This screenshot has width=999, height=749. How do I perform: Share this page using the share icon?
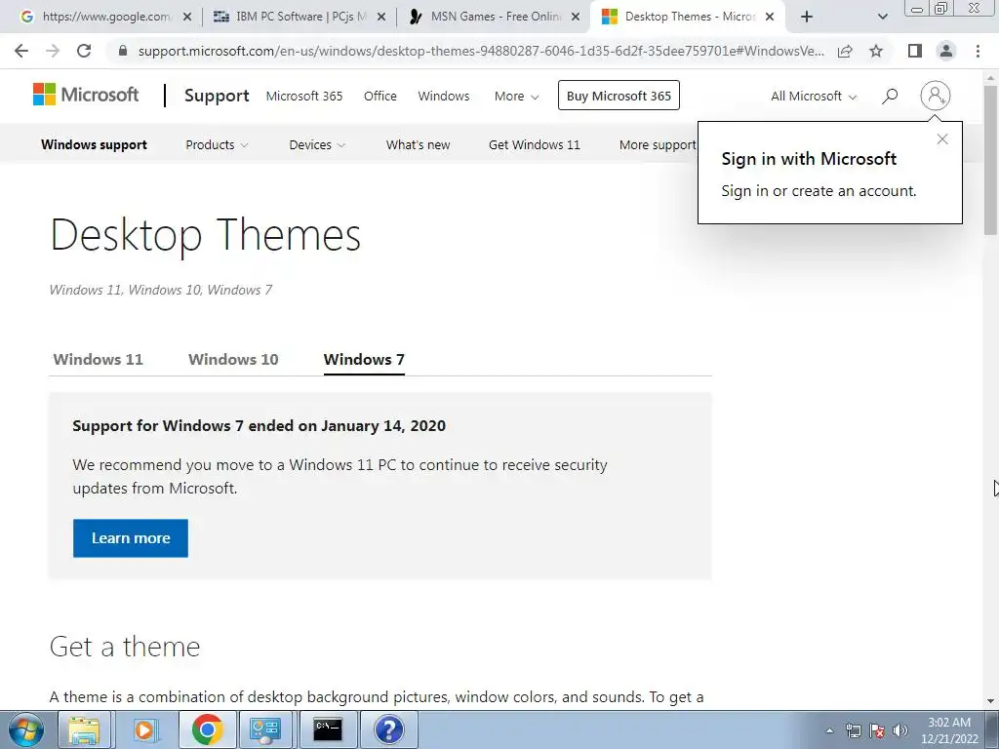[845, 51]
